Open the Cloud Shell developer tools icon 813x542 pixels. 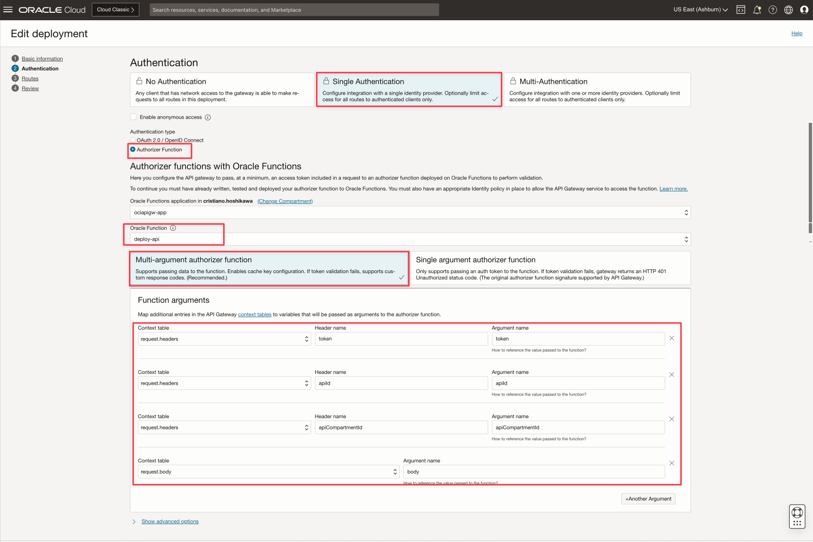[741, 9]
